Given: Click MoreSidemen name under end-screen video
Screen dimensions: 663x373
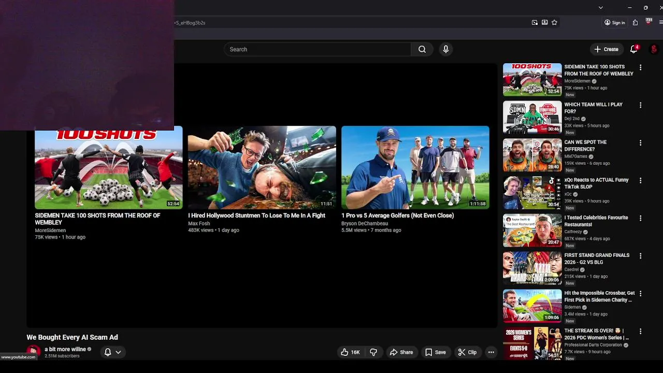Looking at the screenshot, I should point(50,231).
